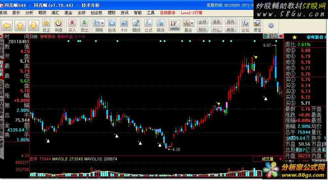Open the 工具 menu
Viewport: 328px width, 180px height.
(151, 13)
